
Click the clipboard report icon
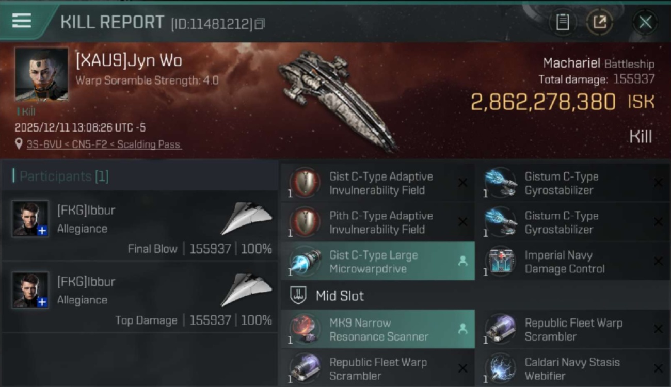pyautogui.click(x=562, y=22)
